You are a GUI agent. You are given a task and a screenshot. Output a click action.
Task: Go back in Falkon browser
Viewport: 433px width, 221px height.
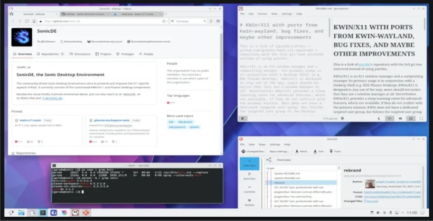13,21
